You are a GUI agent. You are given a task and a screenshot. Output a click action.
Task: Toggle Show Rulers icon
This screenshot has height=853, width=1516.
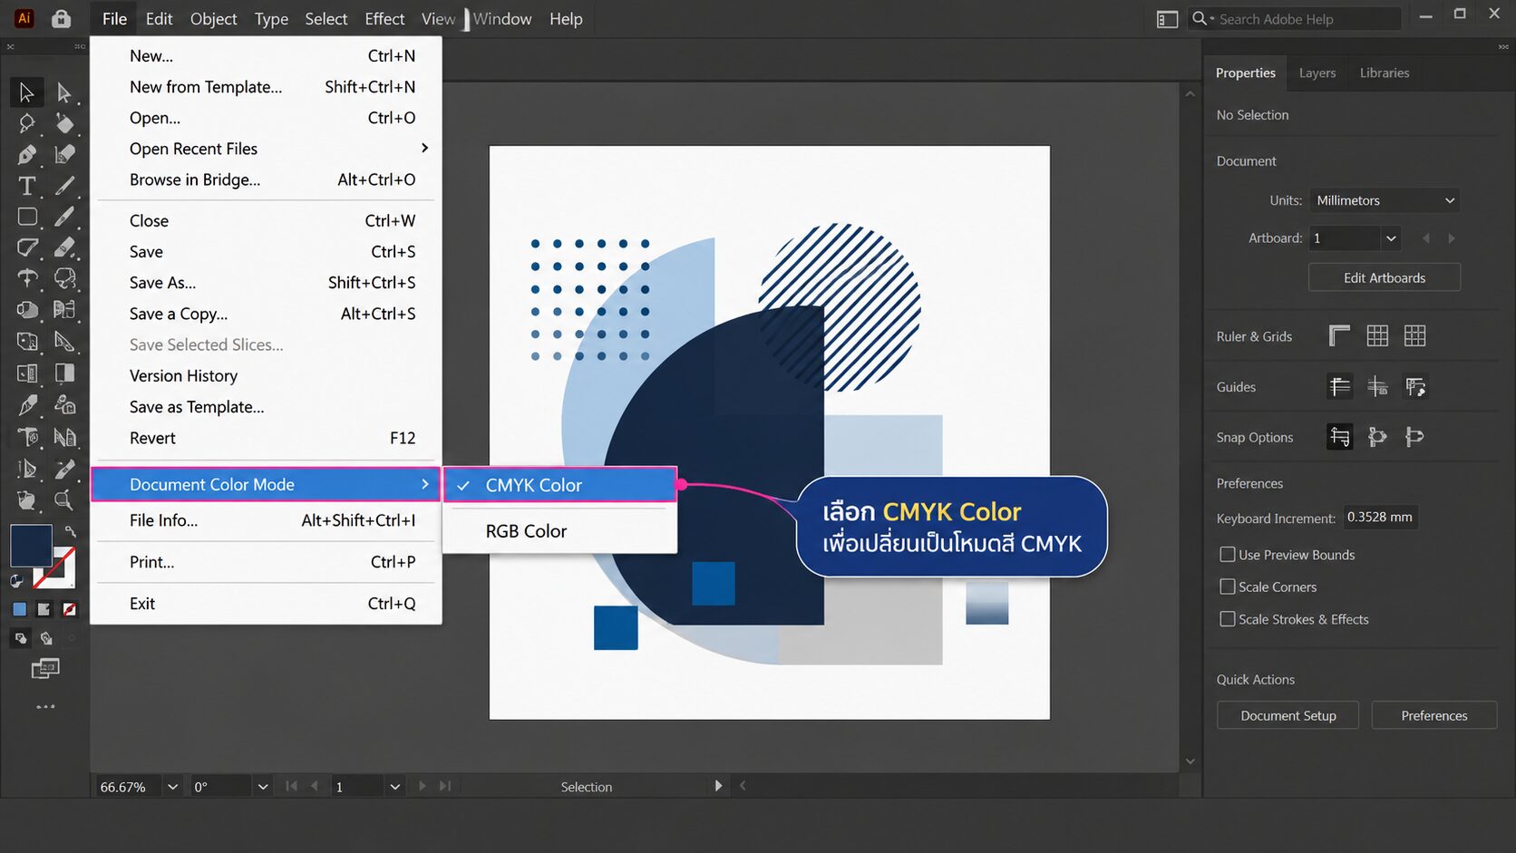1339,336
